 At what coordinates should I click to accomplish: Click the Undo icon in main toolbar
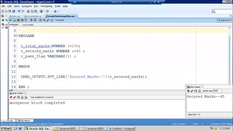(19, 11)
